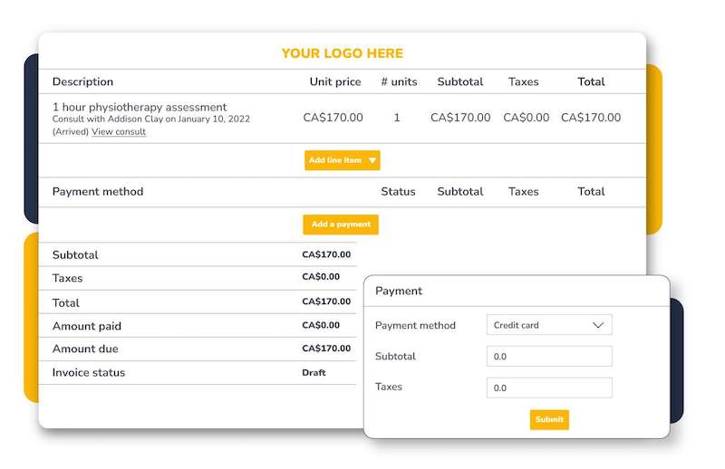Click the CA$170.00 unit price value
This screenshot has height=469, width=725.
pyautogui.click(x=333, y=118)
